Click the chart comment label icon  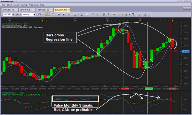coord(87,14)
